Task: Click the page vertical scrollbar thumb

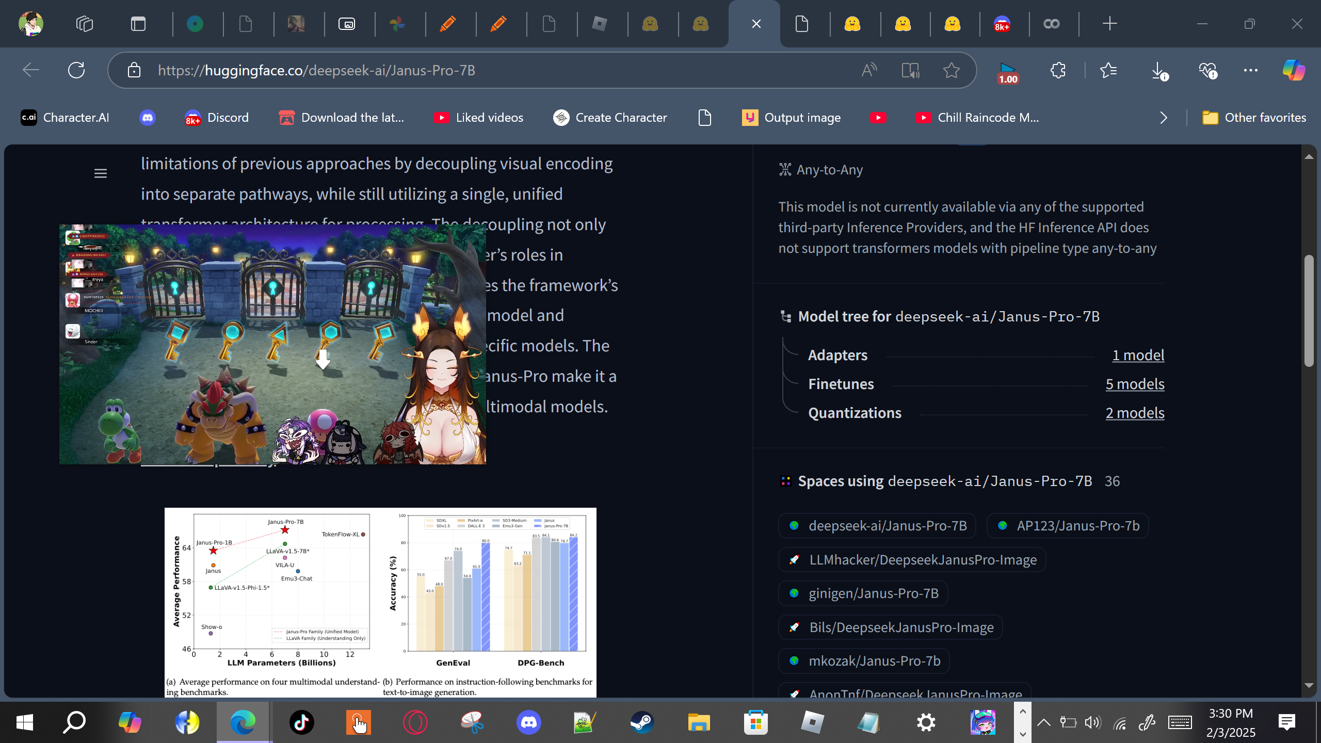Action: [x=1309, y=311]
